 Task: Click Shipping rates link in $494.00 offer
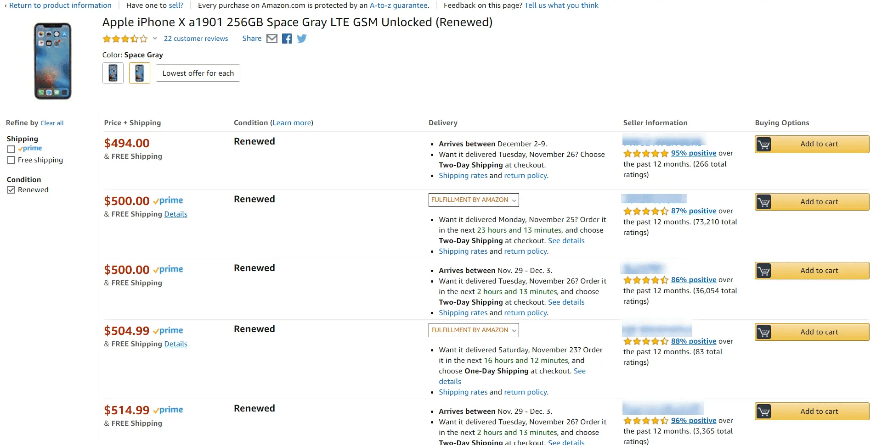463,176
